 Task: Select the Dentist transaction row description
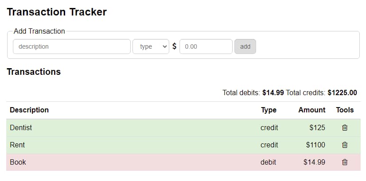tap(21, 128)
